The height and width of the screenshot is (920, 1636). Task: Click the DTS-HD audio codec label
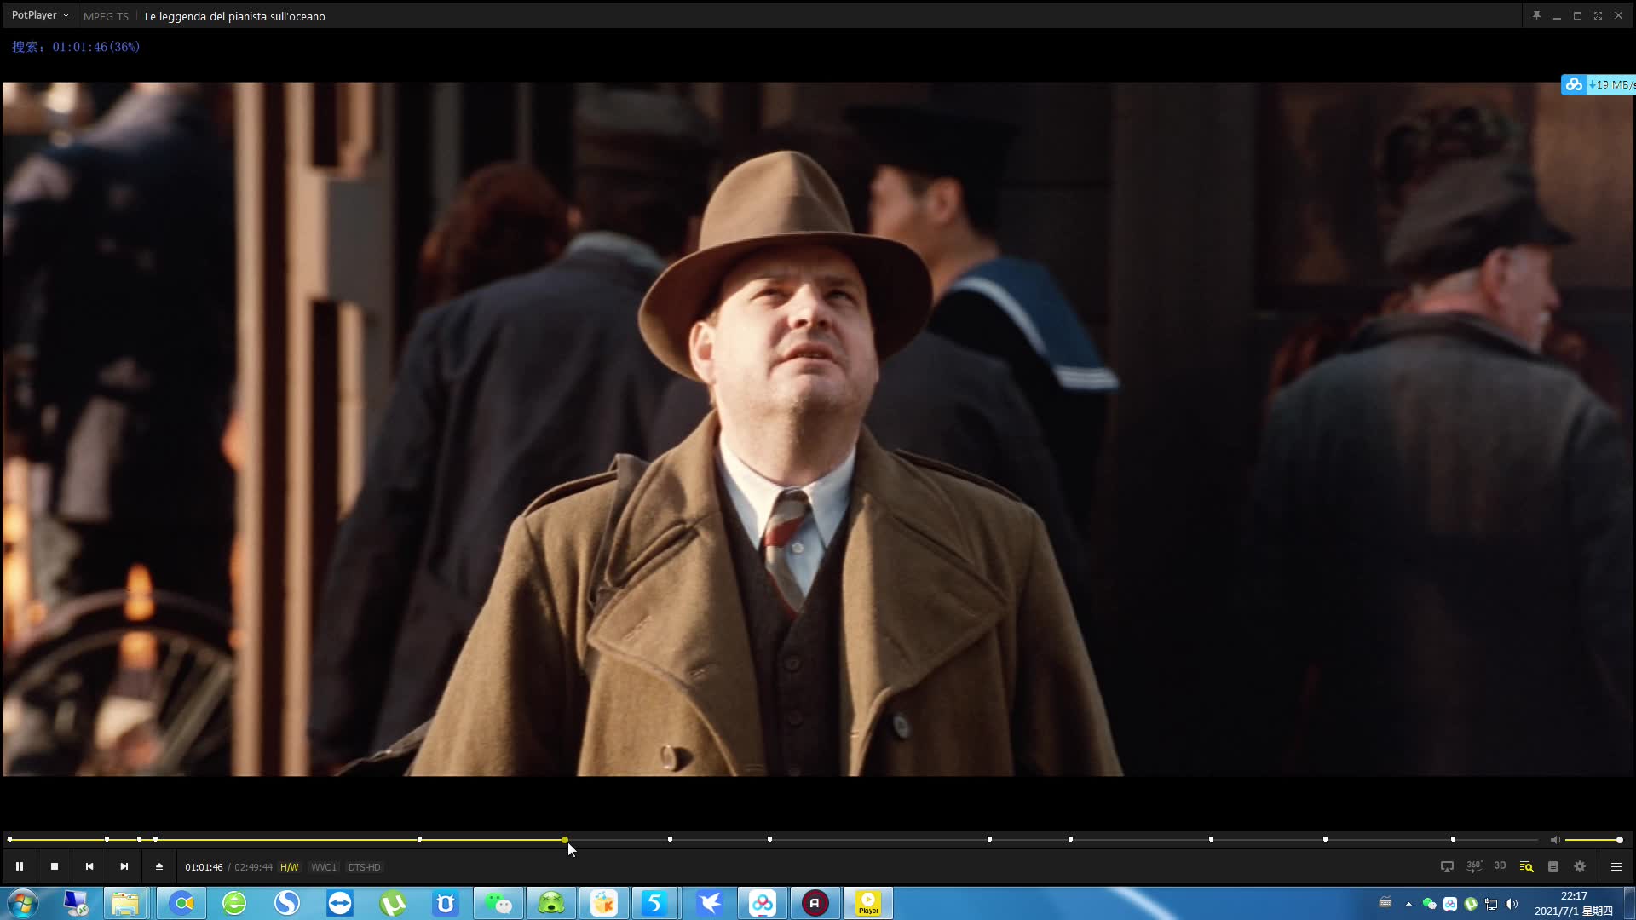coord(364,867)
